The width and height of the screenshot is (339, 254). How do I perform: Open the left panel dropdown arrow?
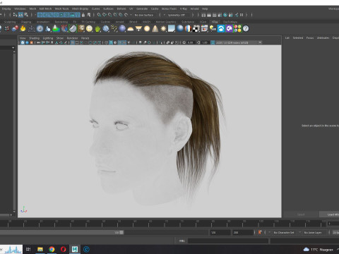pyautogui.click(x=13, y=48)
